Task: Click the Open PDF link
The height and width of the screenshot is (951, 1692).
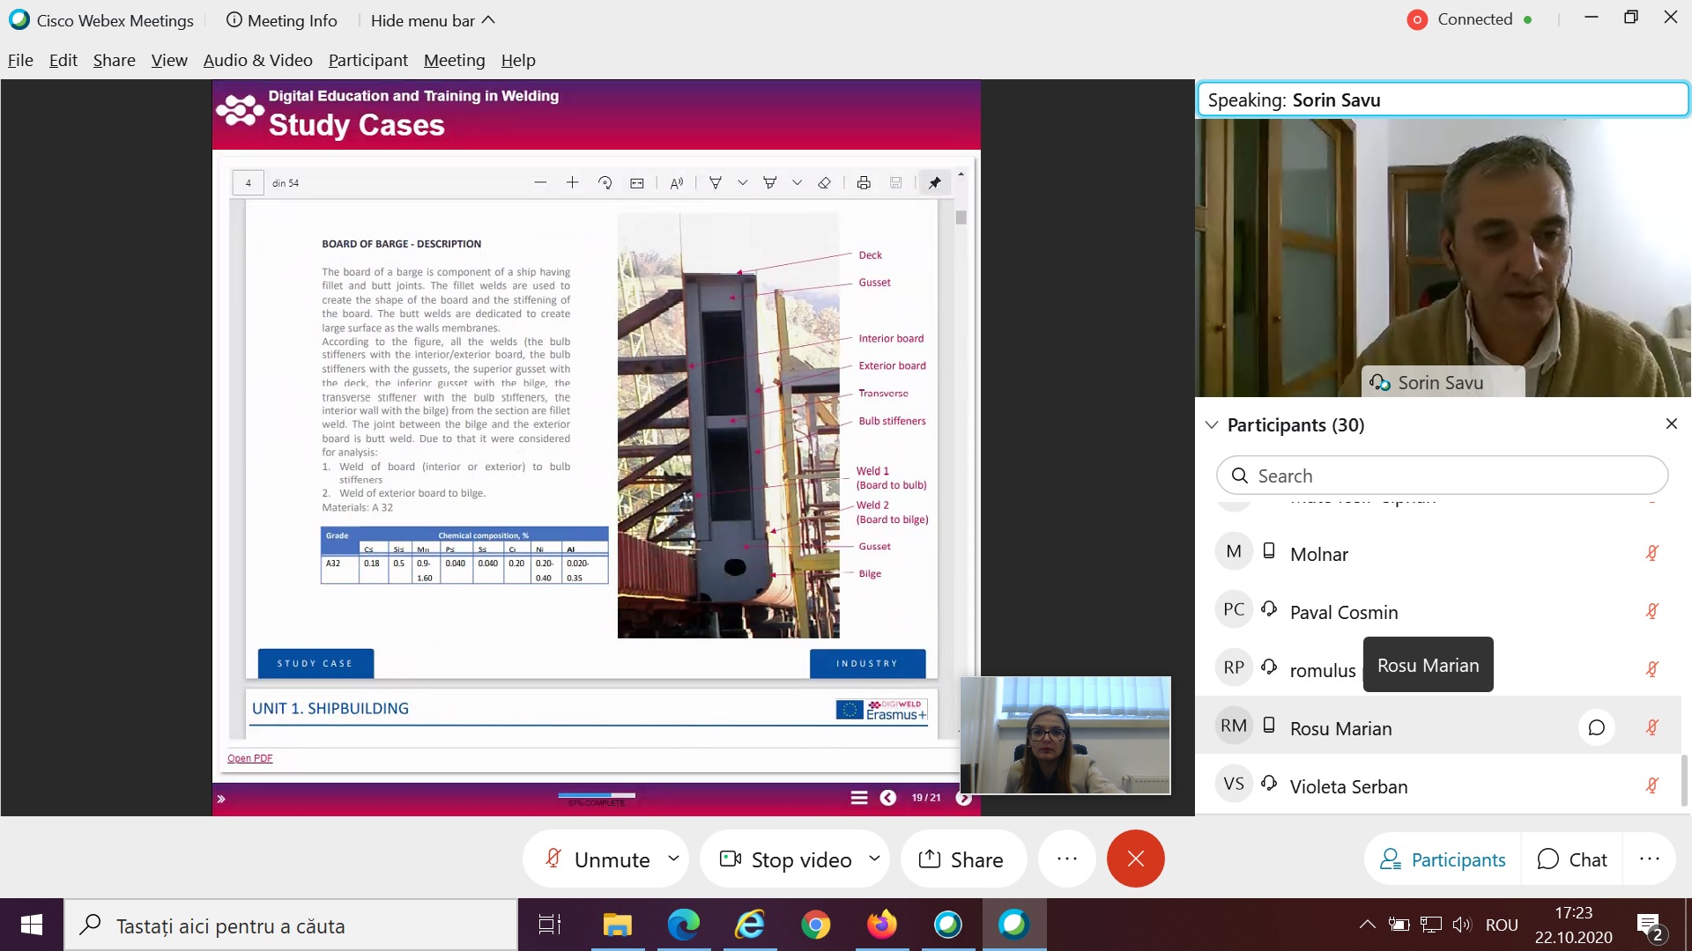Action: (x=249, y=758)
